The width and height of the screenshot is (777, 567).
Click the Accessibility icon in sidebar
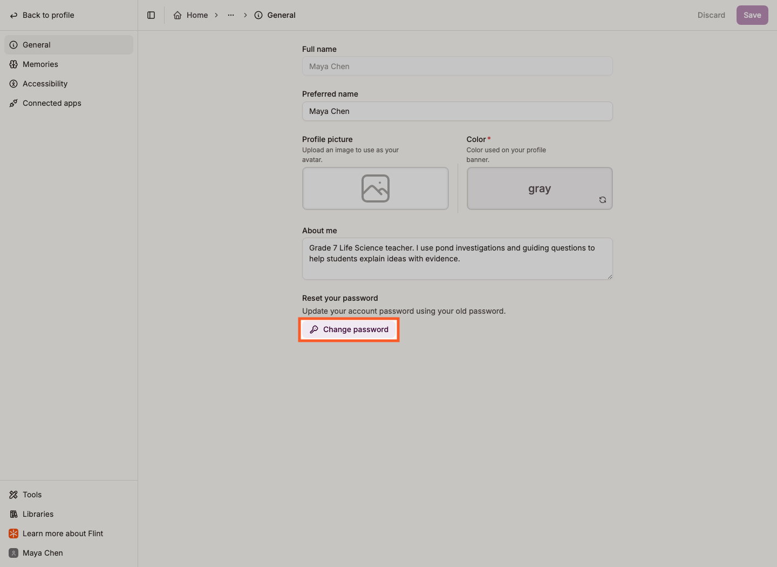[x=13, y=84]
